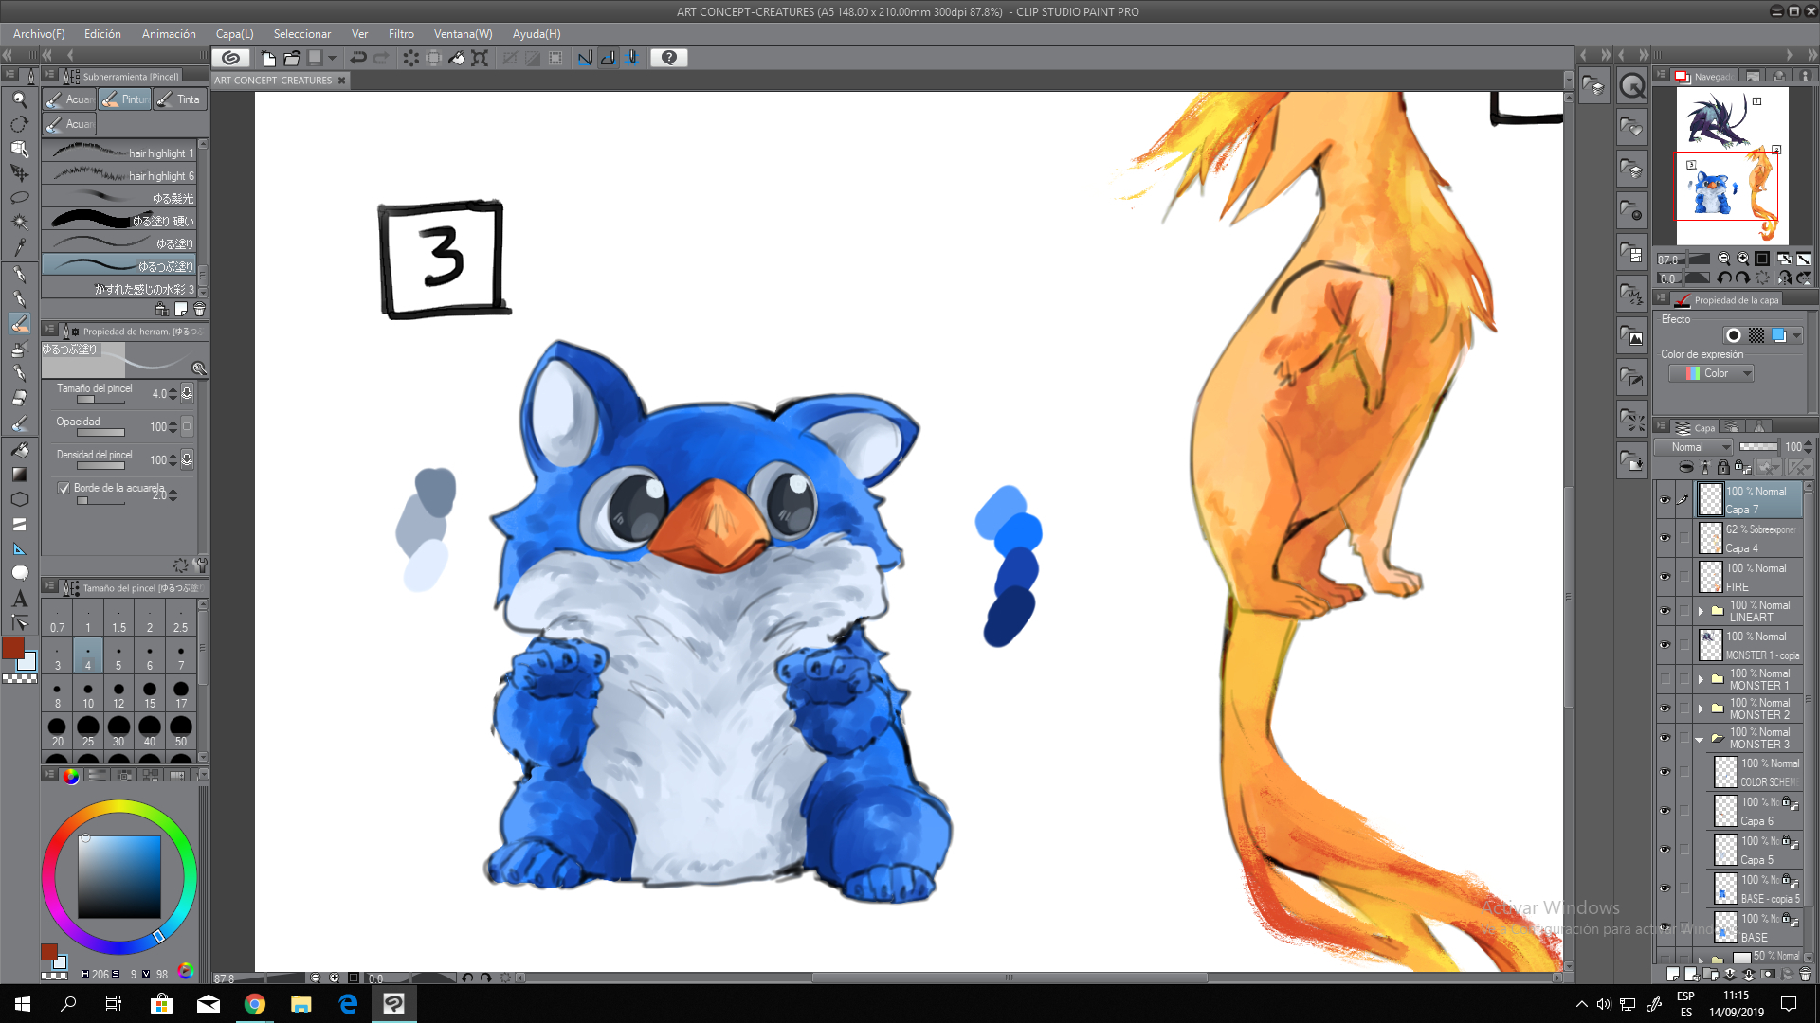
Task: Select the Gradient tool
Action: tap(19, 475)
